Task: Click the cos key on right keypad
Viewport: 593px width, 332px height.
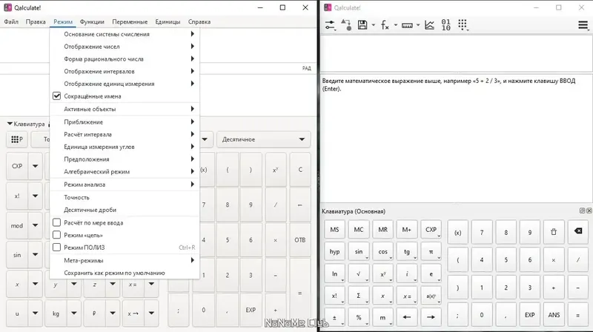Action: coord(382,251)
